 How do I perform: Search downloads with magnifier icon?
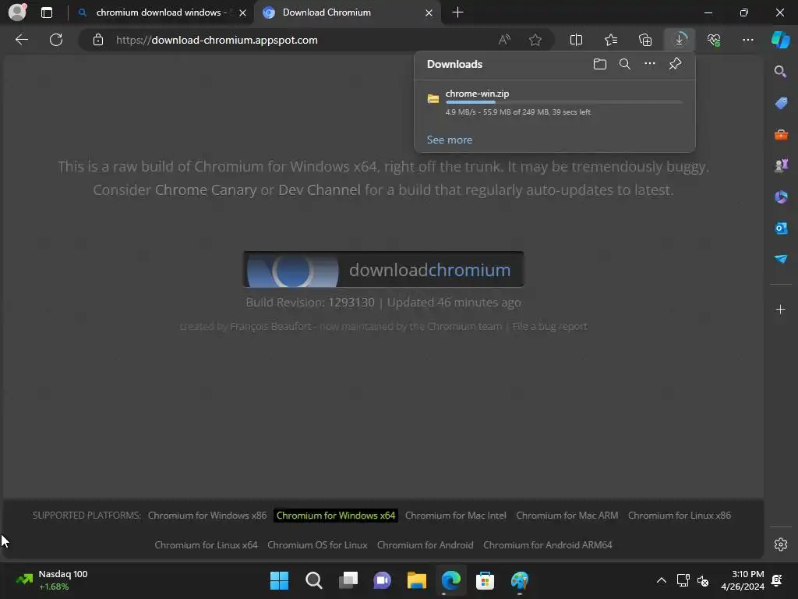(625, 64)
